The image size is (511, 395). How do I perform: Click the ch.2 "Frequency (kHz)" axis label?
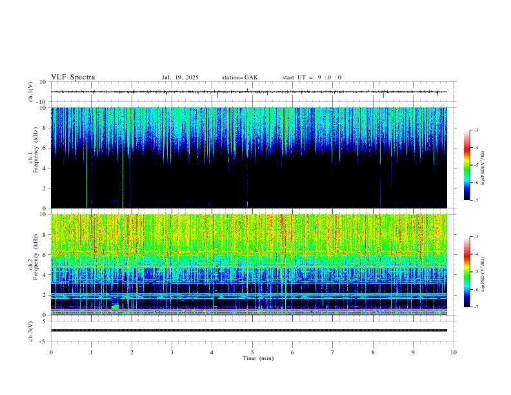[x=35, y=257]
